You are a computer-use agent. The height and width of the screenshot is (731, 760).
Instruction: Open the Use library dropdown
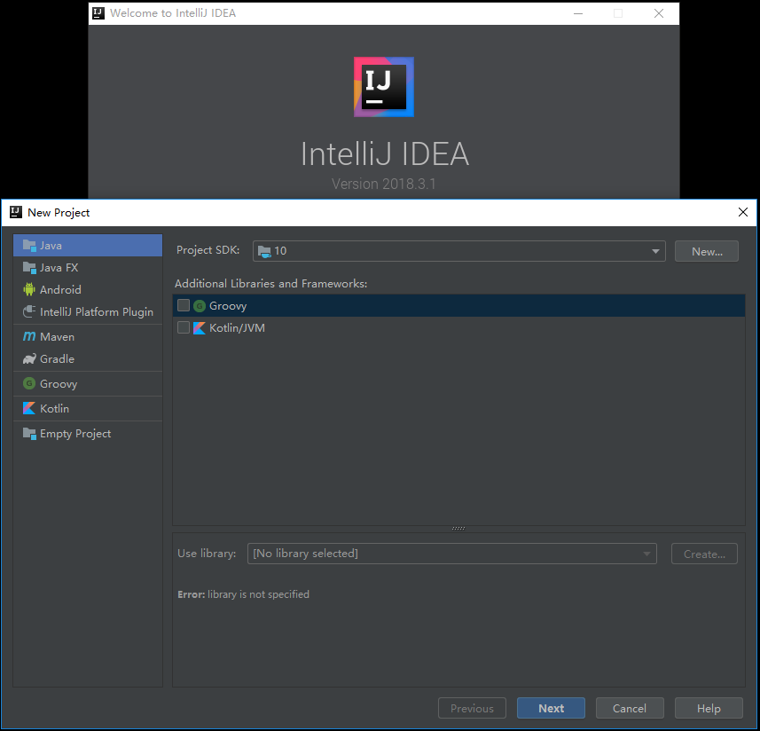(451, 554)
